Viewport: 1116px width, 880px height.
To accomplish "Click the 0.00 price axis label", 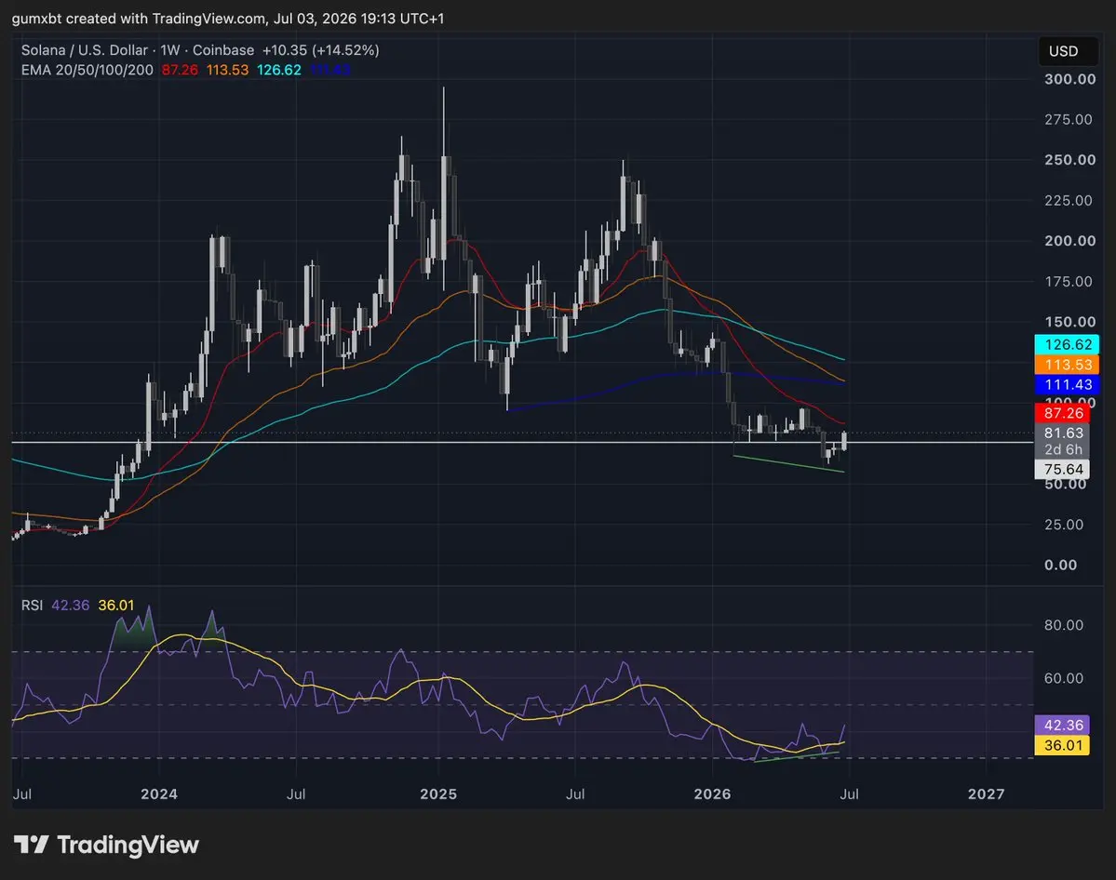I will pos(1060,565).
